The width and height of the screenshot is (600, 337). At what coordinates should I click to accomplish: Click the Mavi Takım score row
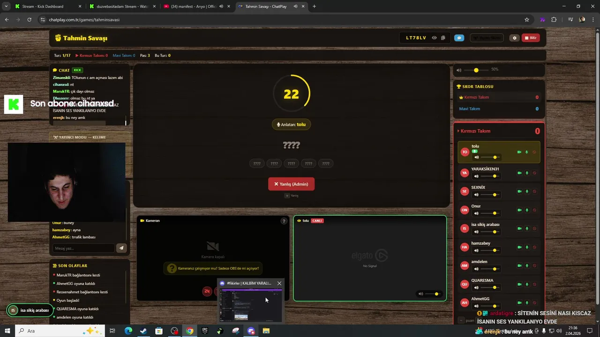coord(499,109)
